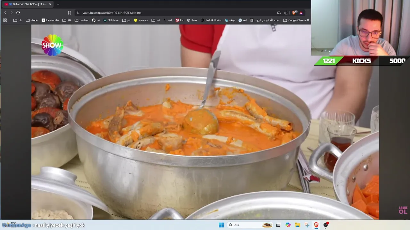Close the Gelin Evi tab
The width and height of the screenshot is (410, 230).
point(50,4)
